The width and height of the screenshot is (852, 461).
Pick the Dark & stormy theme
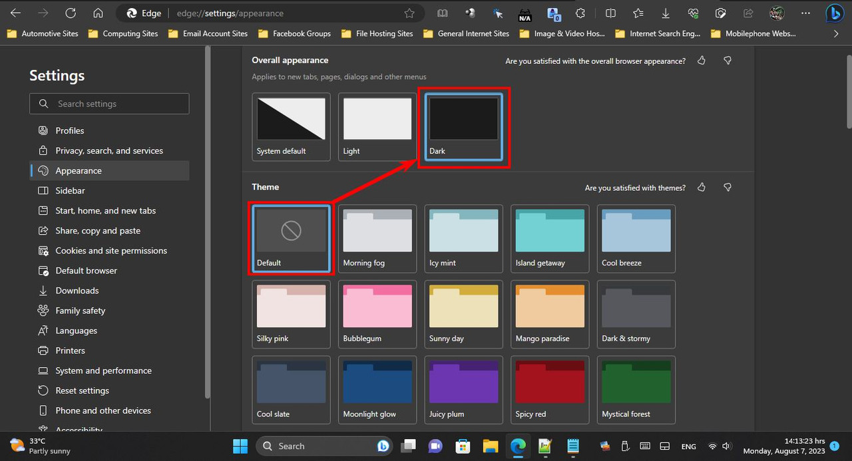coord(636,314)
